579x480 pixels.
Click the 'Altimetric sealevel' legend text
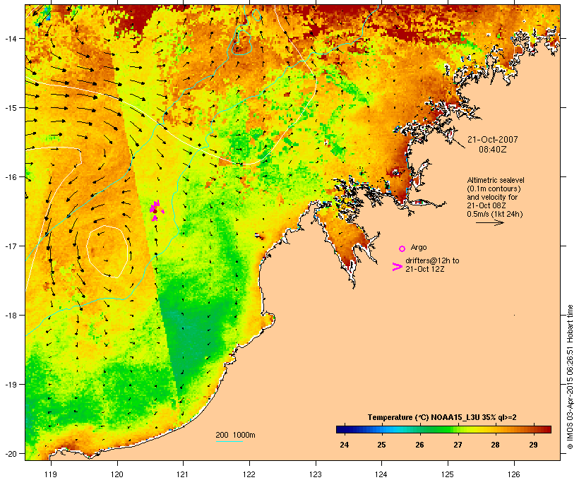click(496, 180)
